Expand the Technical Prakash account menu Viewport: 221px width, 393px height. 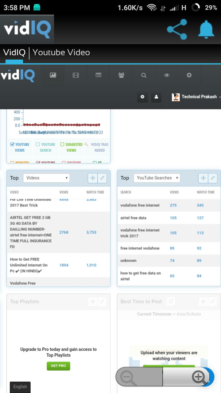tap(196, 97)
